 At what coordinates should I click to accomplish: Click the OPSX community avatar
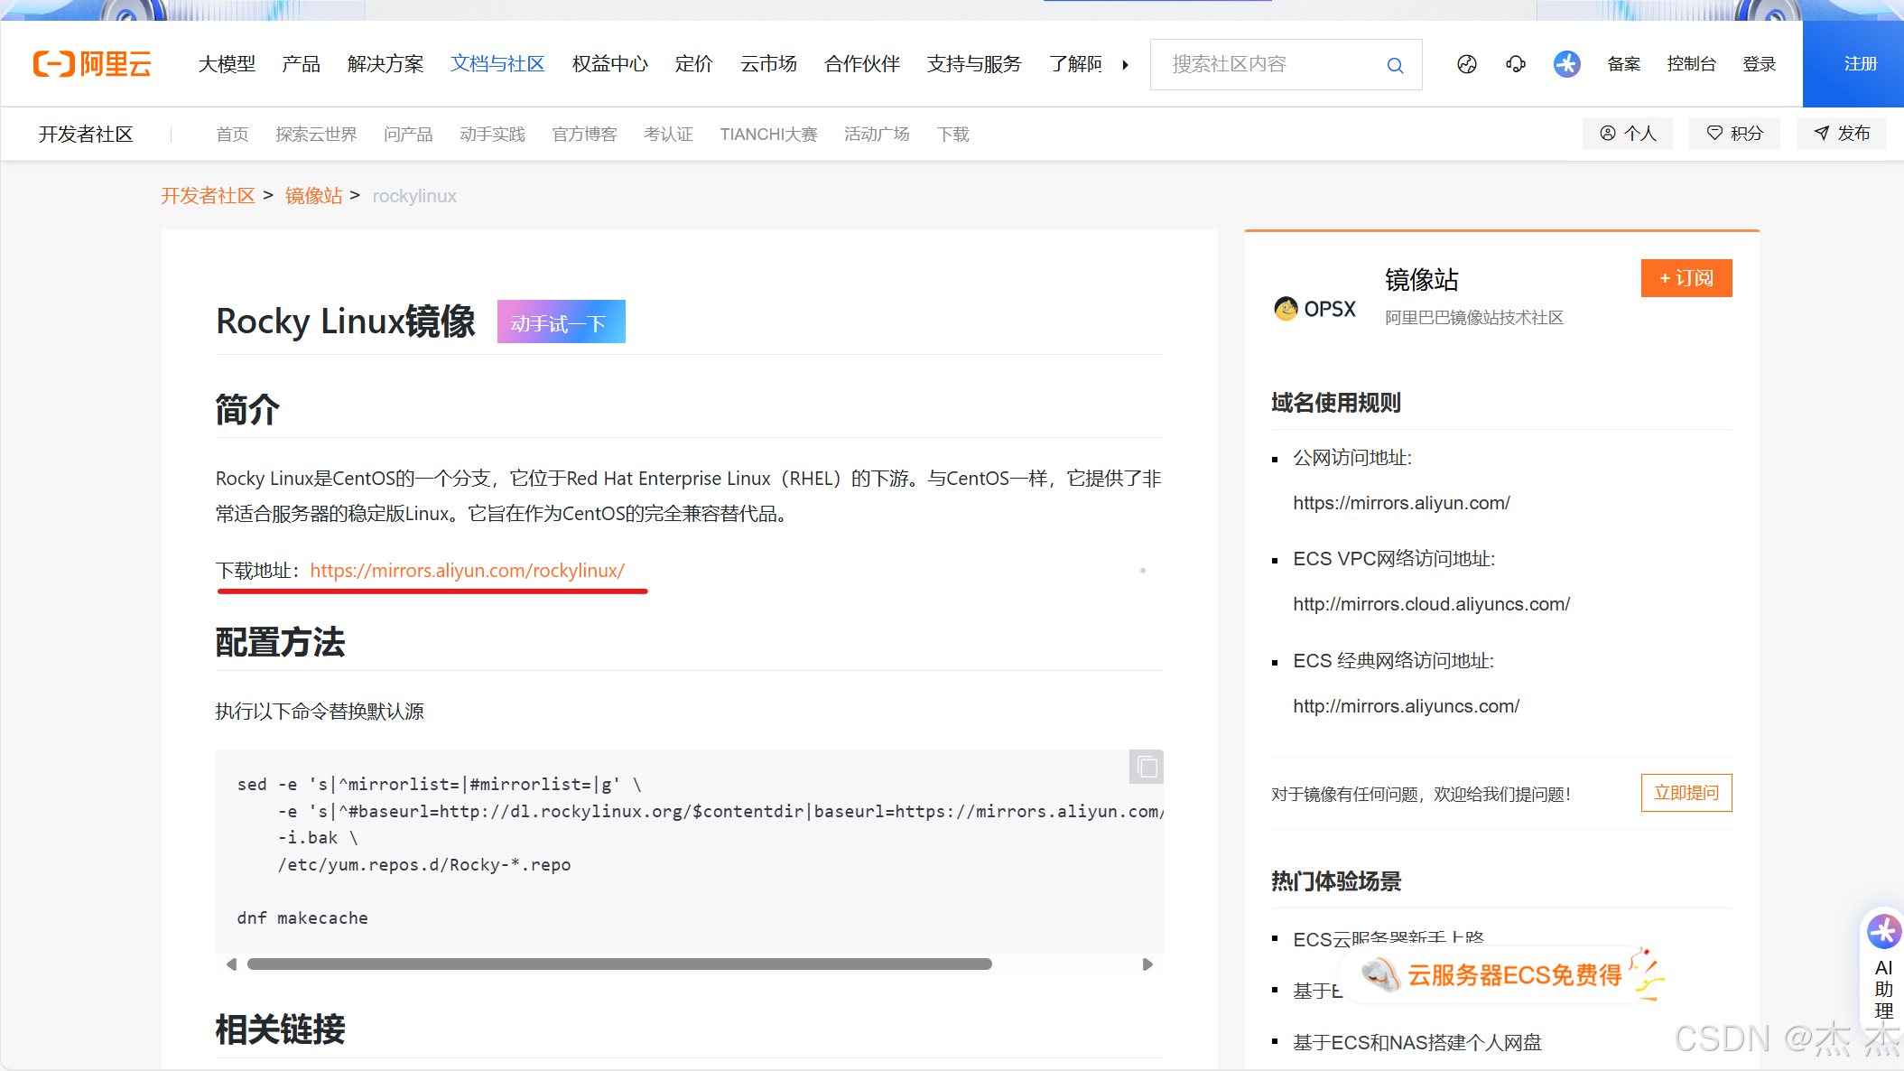click(1315, 309)
